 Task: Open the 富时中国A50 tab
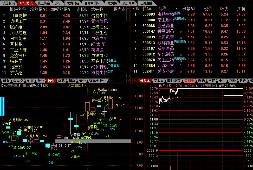pyautogui.click(x=93, y=3)
